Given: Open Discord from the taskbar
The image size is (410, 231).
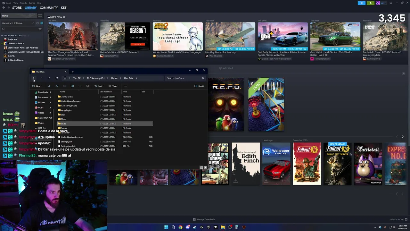Looking at the screenshot, I should click(x=187, y=227).
